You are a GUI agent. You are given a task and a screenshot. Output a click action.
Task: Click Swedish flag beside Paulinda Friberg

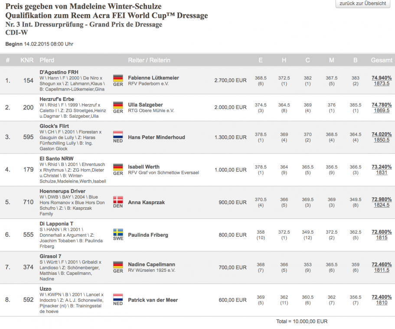point(118,232)
